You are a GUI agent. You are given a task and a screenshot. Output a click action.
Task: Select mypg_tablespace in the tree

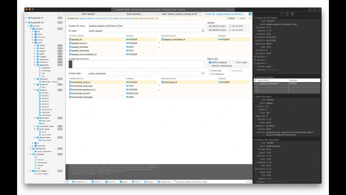(45, 152)
